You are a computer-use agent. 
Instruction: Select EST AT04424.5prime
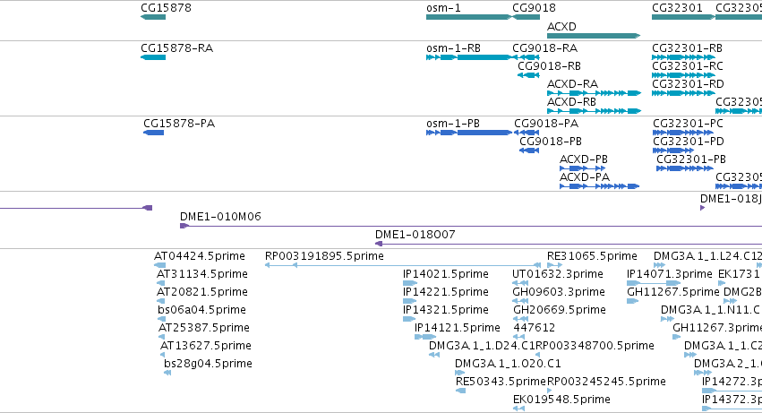(160, 265)
